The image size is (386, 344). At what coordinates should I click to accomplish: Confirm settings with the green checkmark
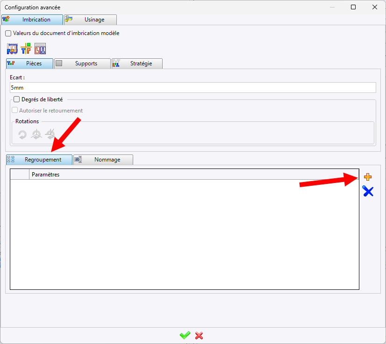point(185,335)
